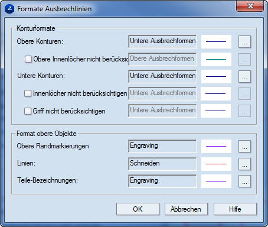Click ellipsis button beside Teile-Bezeichnungen
The width and height of the screenshot is (268, 227).
pos(244,181)
